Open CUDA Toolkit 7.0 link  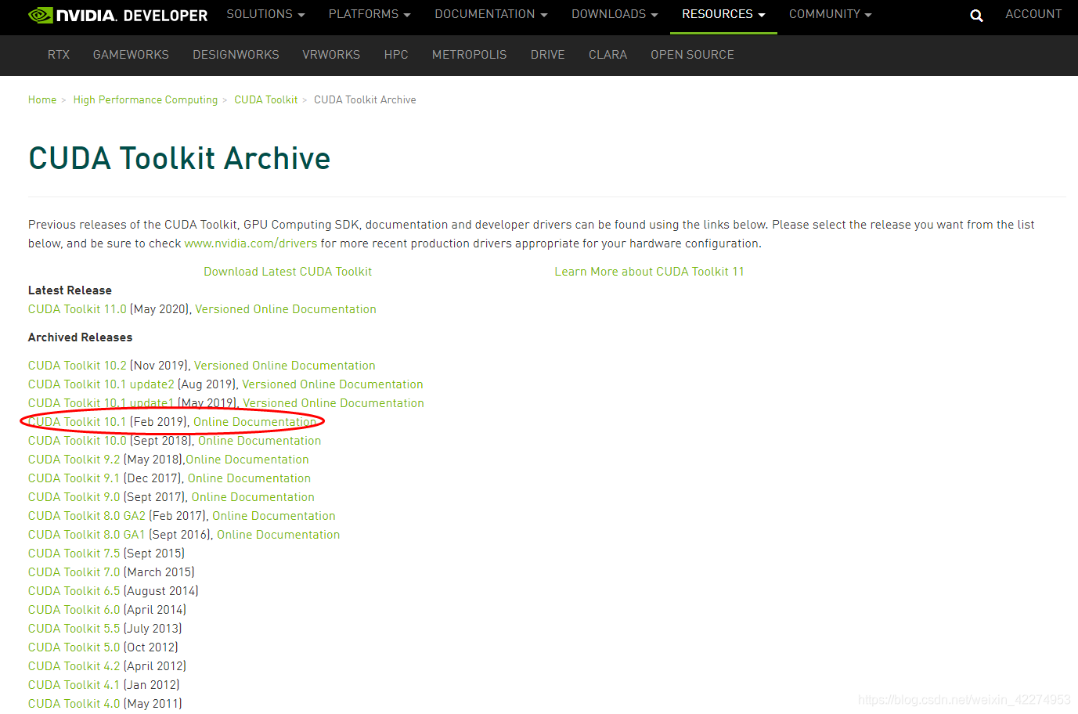[74, 572]
